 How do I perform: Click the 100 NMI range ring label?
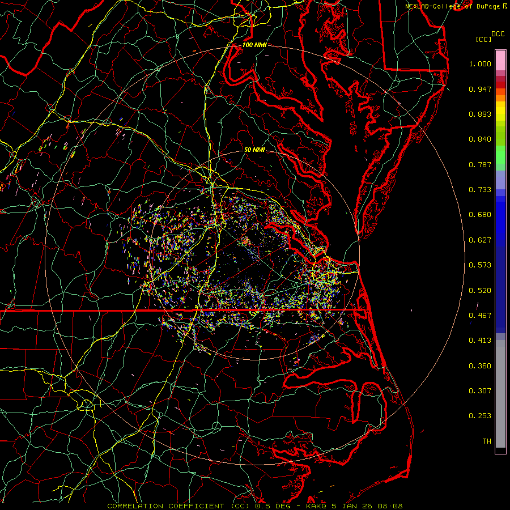(254, 45)
